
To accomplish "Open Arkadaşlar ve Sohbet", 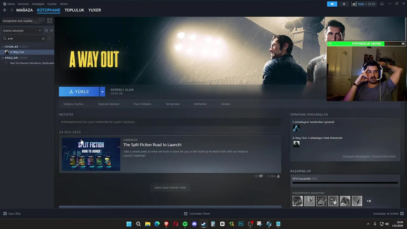I will pos(388,214).
